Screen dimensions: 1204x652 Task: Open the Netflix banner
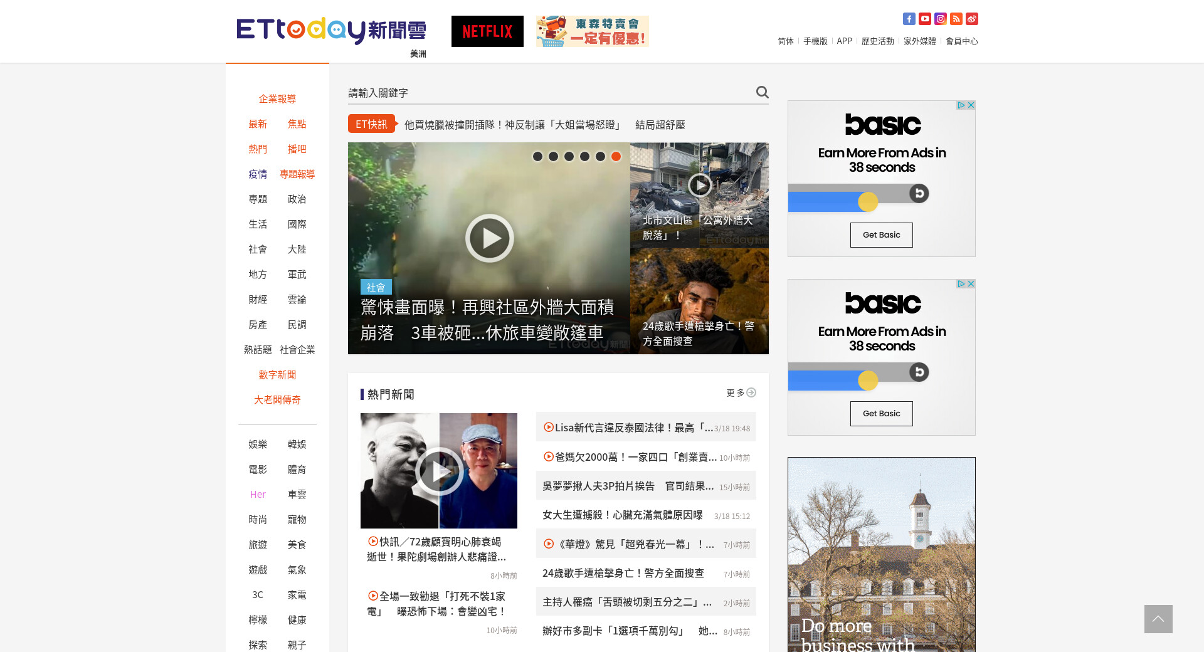[x=487, y=31]
